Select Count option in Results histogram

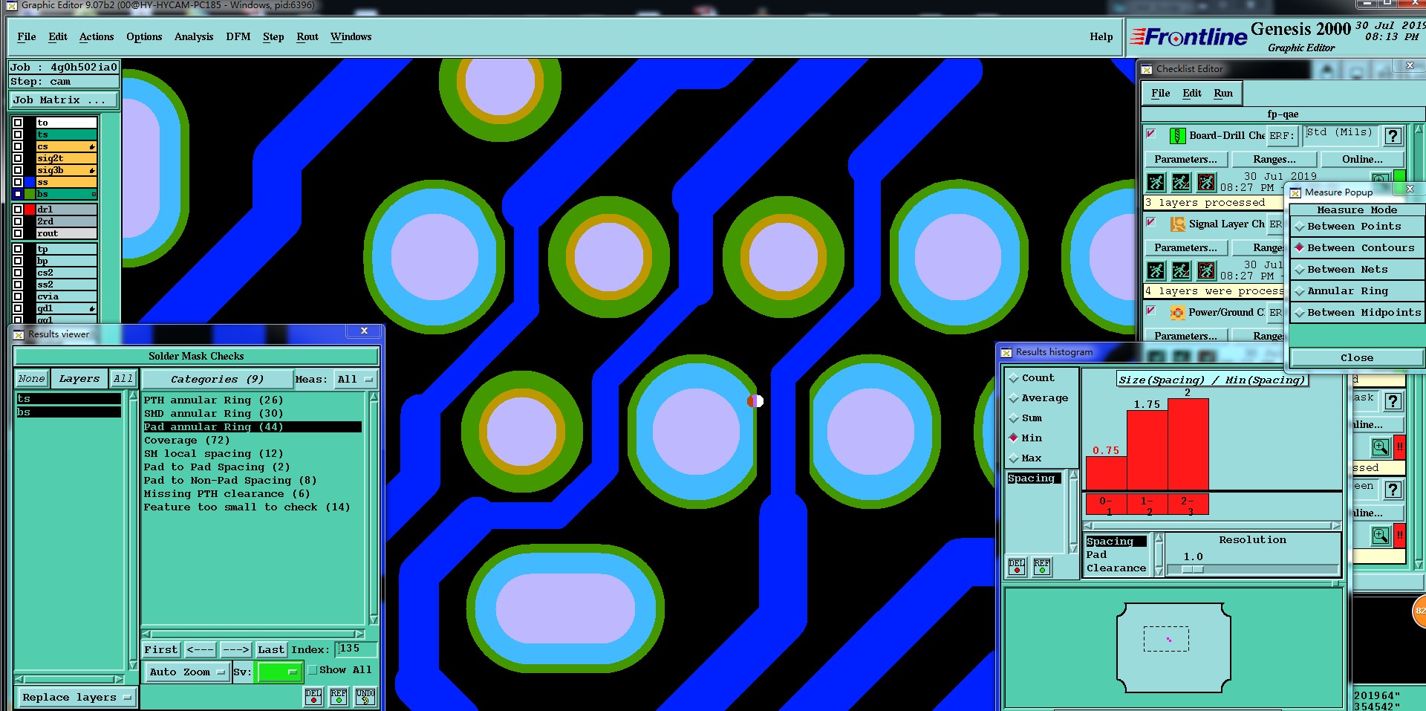point(1032,378)
